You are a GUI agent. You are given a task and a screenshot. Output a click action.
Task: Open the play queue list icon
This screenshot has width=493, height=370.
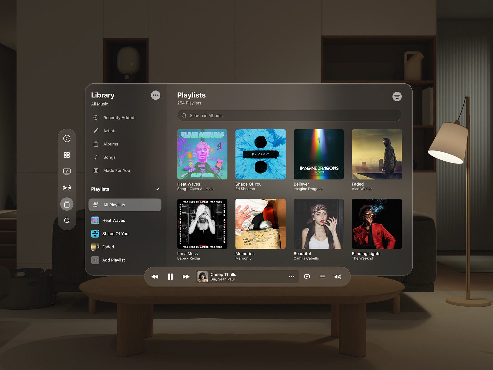tap(322, 277)
